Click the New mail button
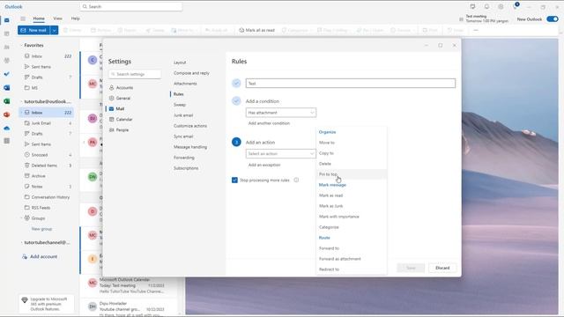Viewport: 564px width, 317px height. click(33, 31)
